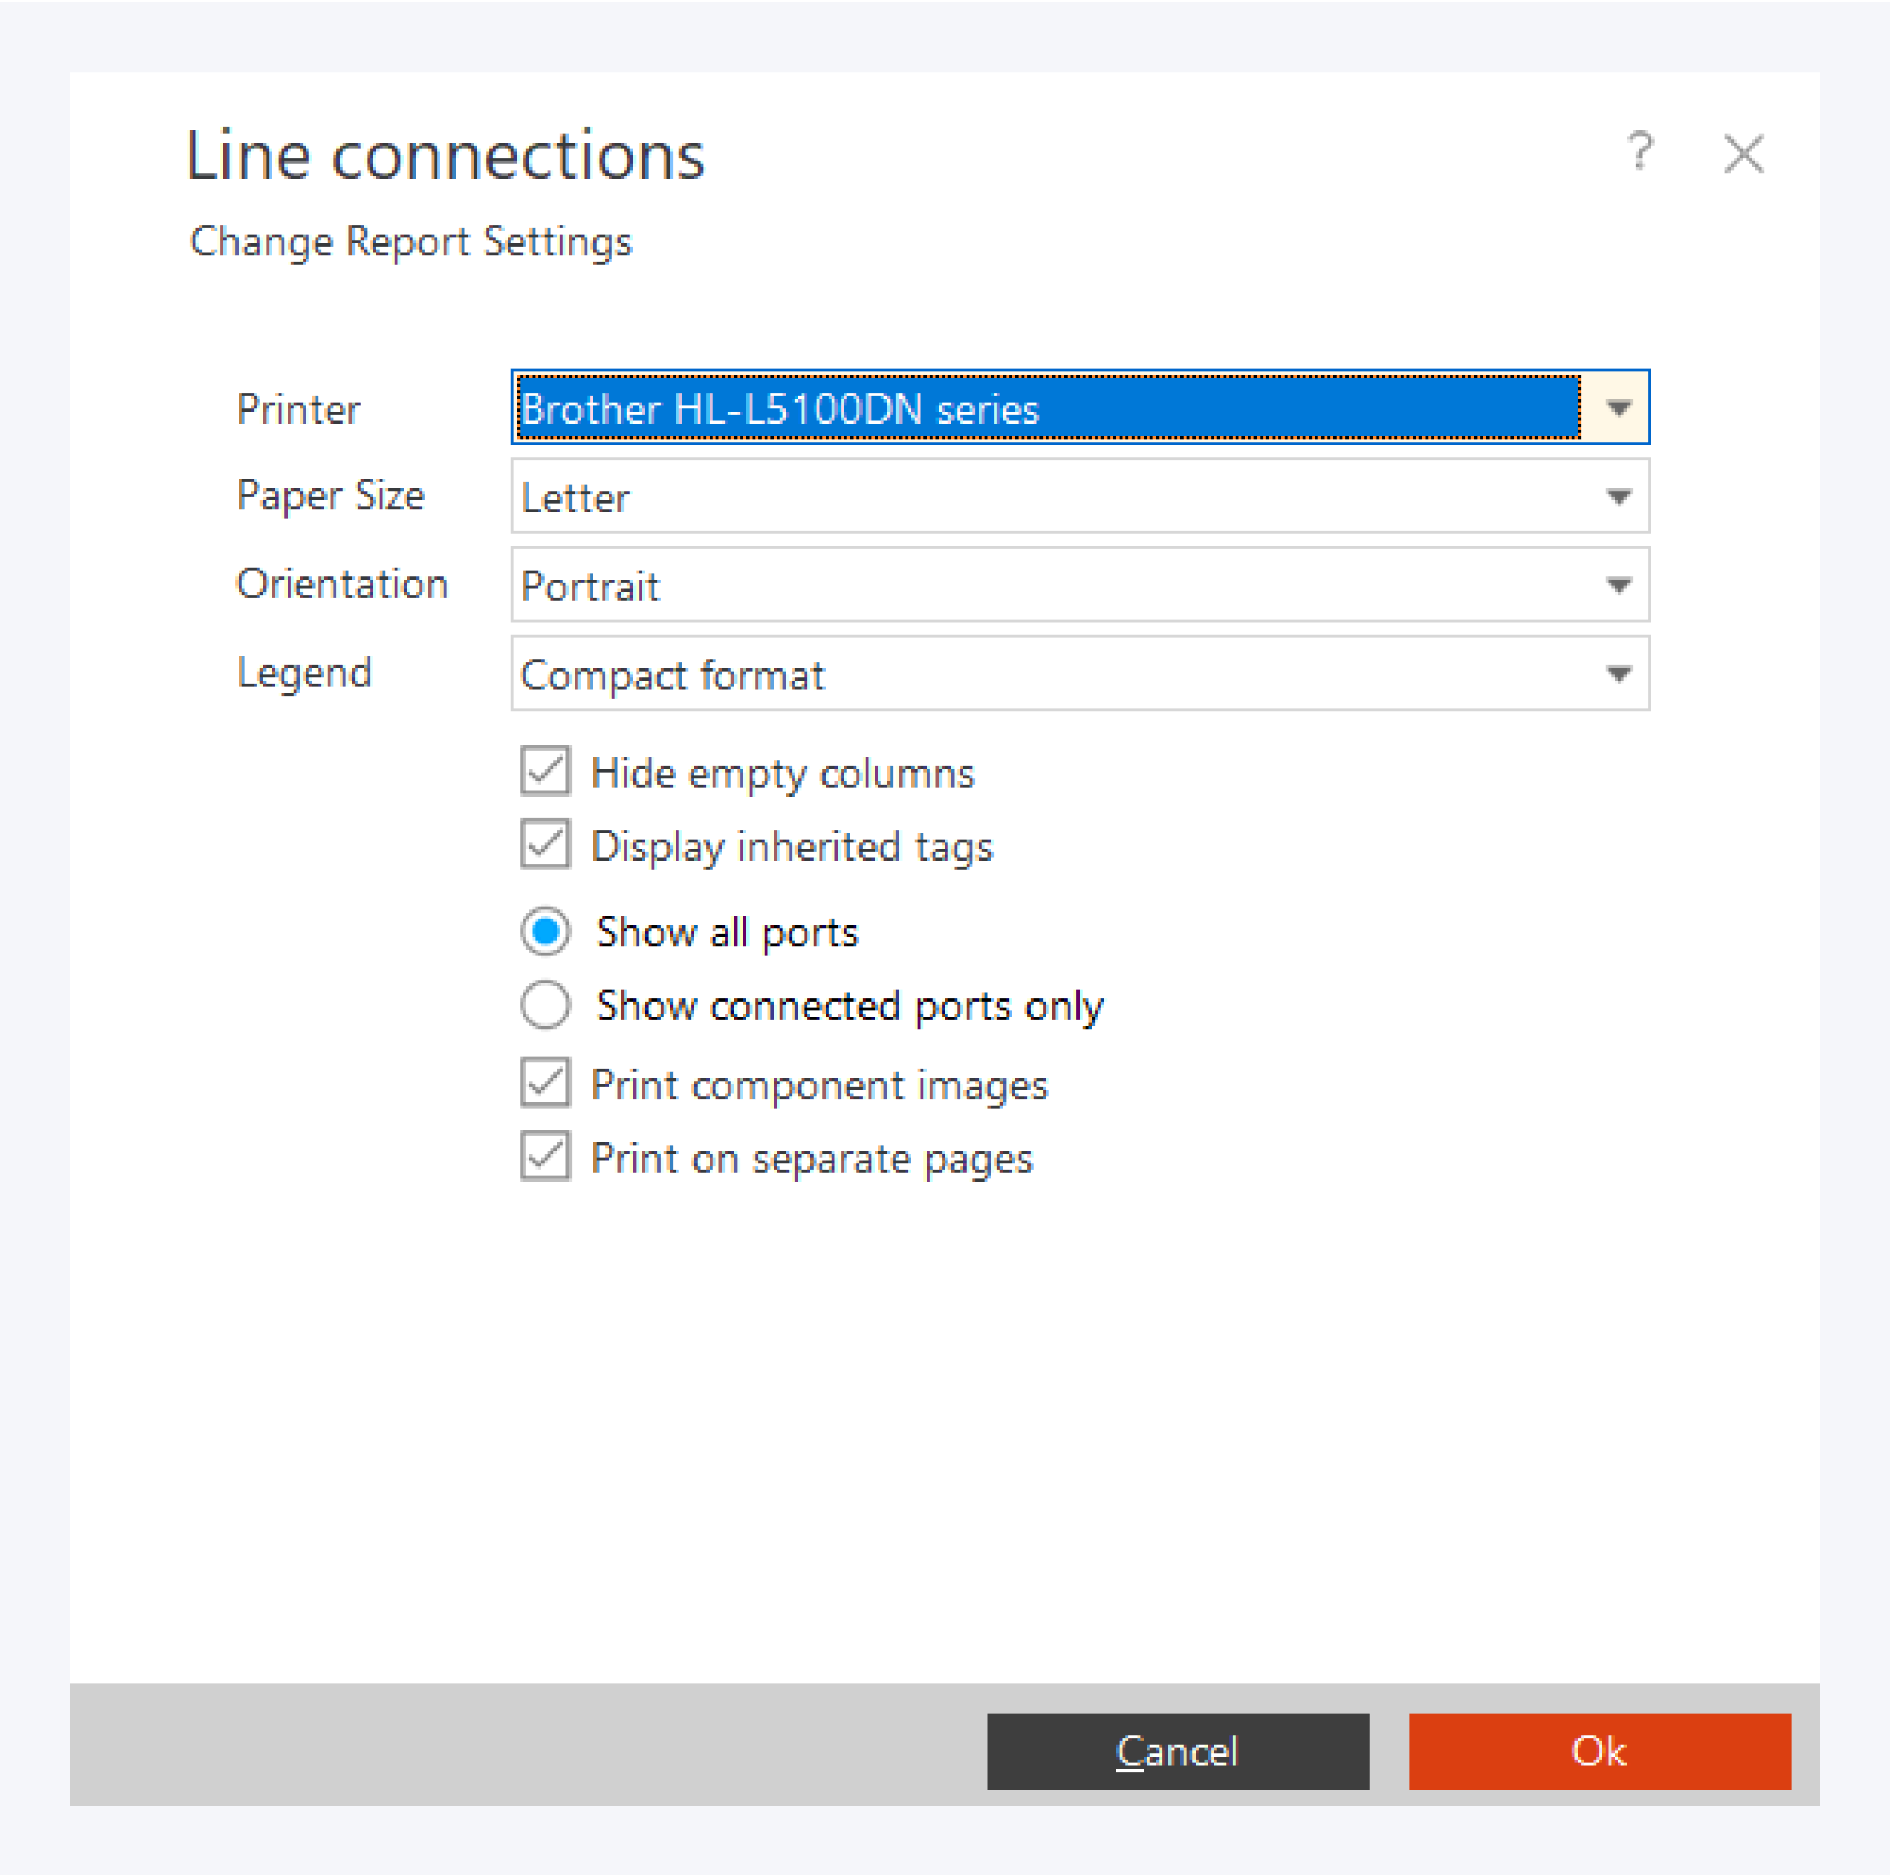This screenshot has height=1875, width=1890.
Task: Open the Printer dropdown arrow
Action: click(x=1618, y=408)
